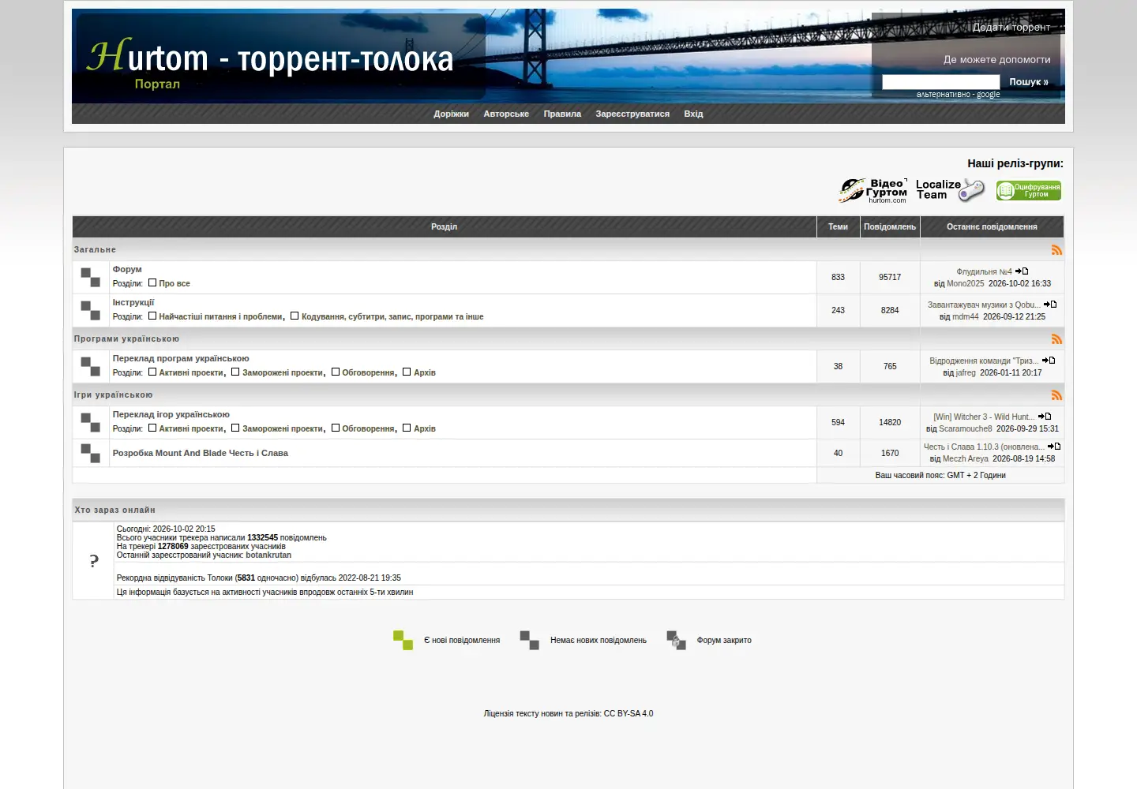The width and height of the screenshot is (1137, 789).
Task: Open user profile Mono2025
Action: [966, 284]
